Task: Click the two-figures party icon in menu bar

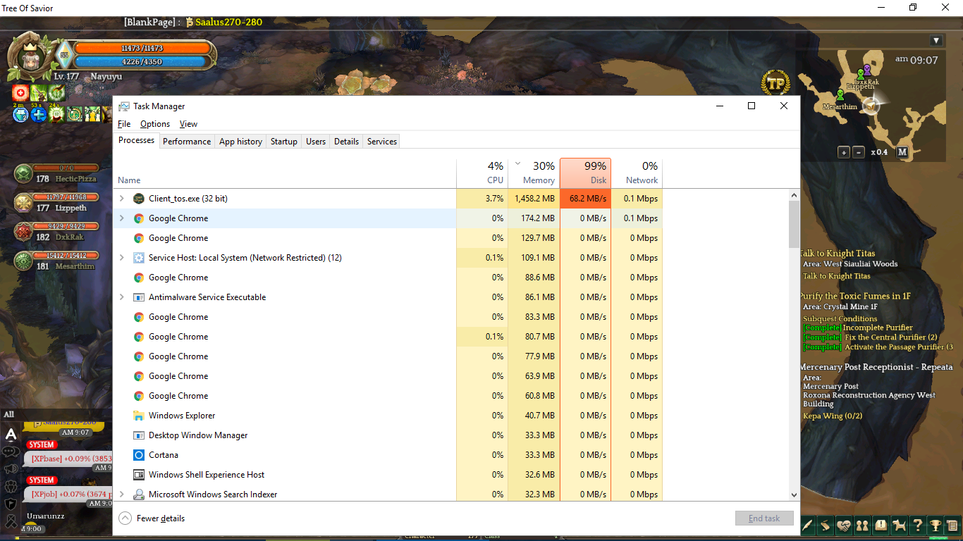Action: tap(862, 525)
